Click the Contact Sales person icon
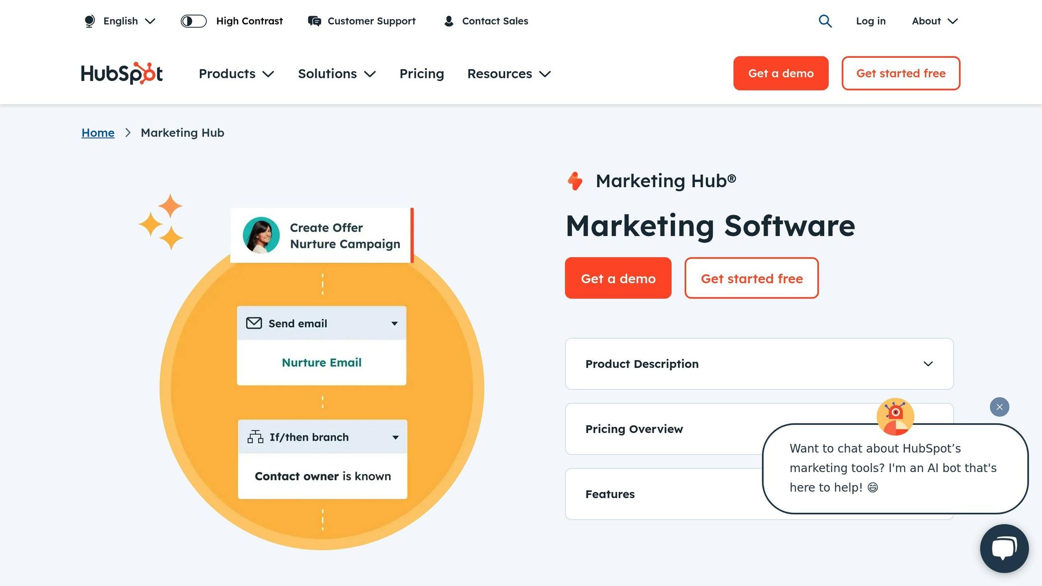The image size is (1042, 586). pos(448,21)
